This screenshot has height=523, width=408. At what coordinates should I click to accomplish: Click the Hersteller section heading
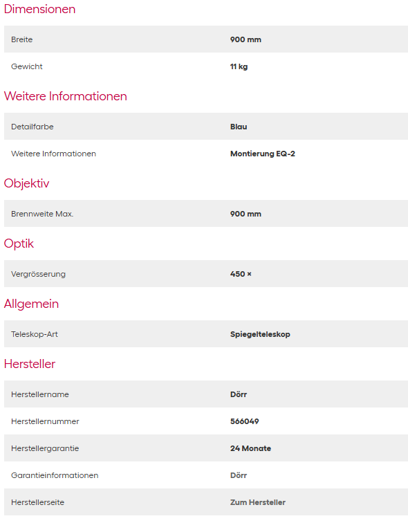tap(30, 364)
